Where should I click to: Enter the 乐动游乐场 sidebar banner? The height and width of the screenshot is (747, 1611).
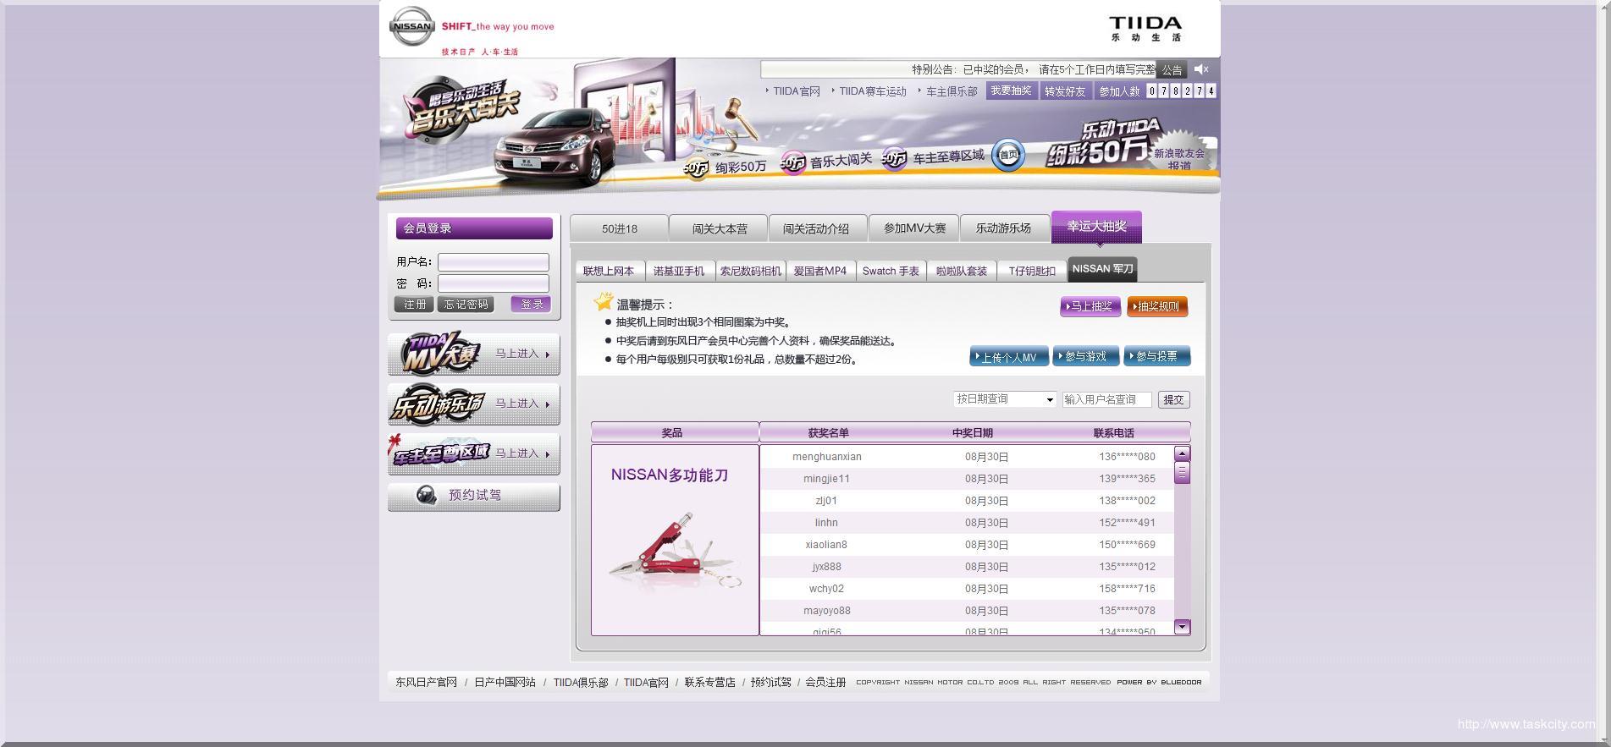click(x=474, y=404)
